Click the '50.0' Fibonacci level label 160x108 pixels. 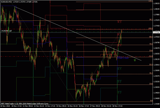point(151,65)
